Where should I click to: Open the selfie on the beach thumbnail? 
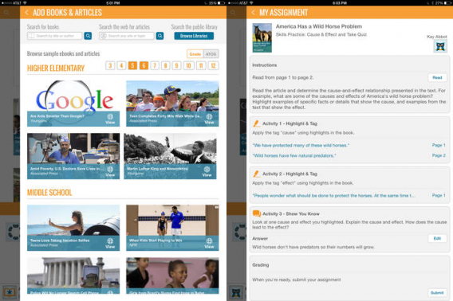(73, 228)
